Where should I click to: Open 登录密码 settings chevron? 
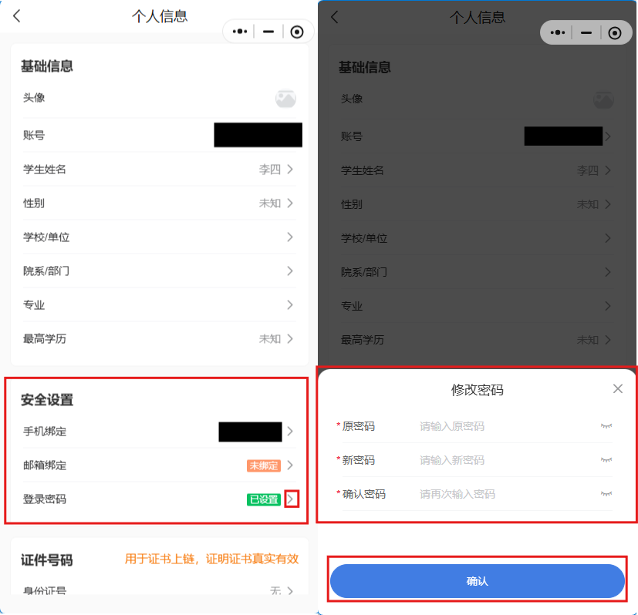tap(292, 499)
